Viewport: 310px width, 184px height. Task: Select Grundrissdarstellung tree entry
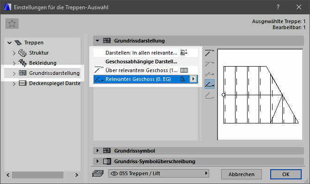click(54, 73)
